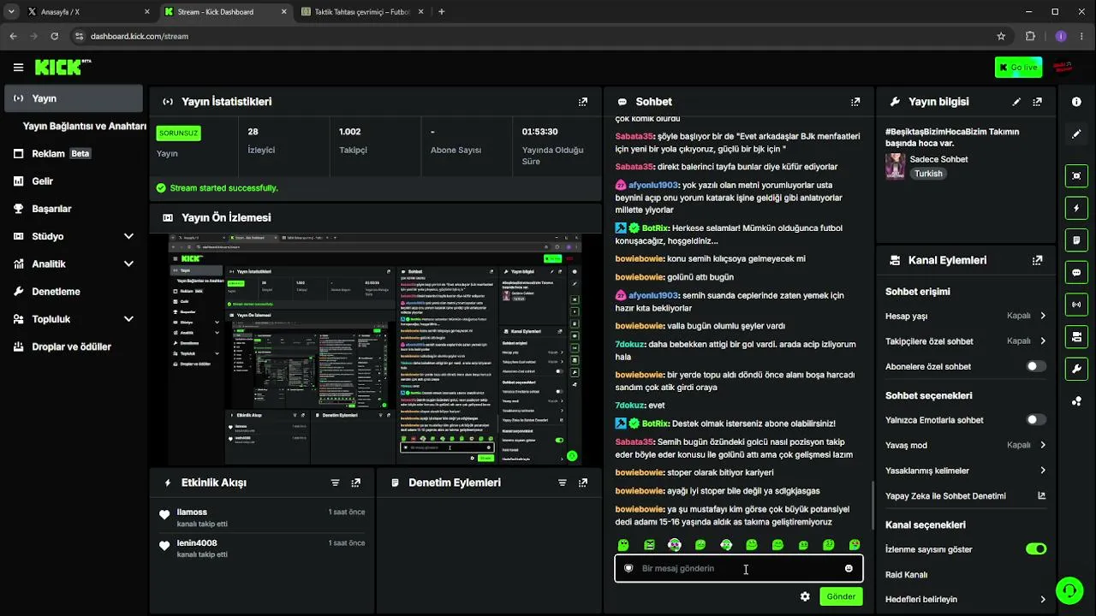The height and width of the screenshot is (616, 1096).
Task: Pop out the Yayın İstatistikleri panel
Action: [x=583, y=102]
